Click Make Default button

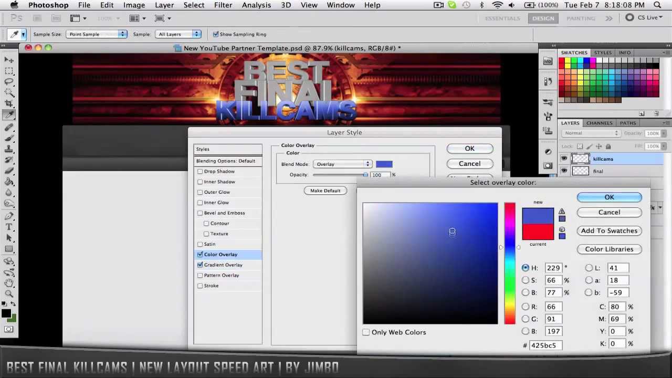click(x=325, y=191)
